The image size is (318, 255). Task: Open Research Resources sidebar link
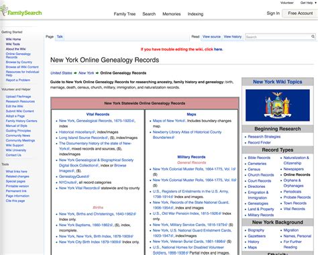tap(20, 101)
